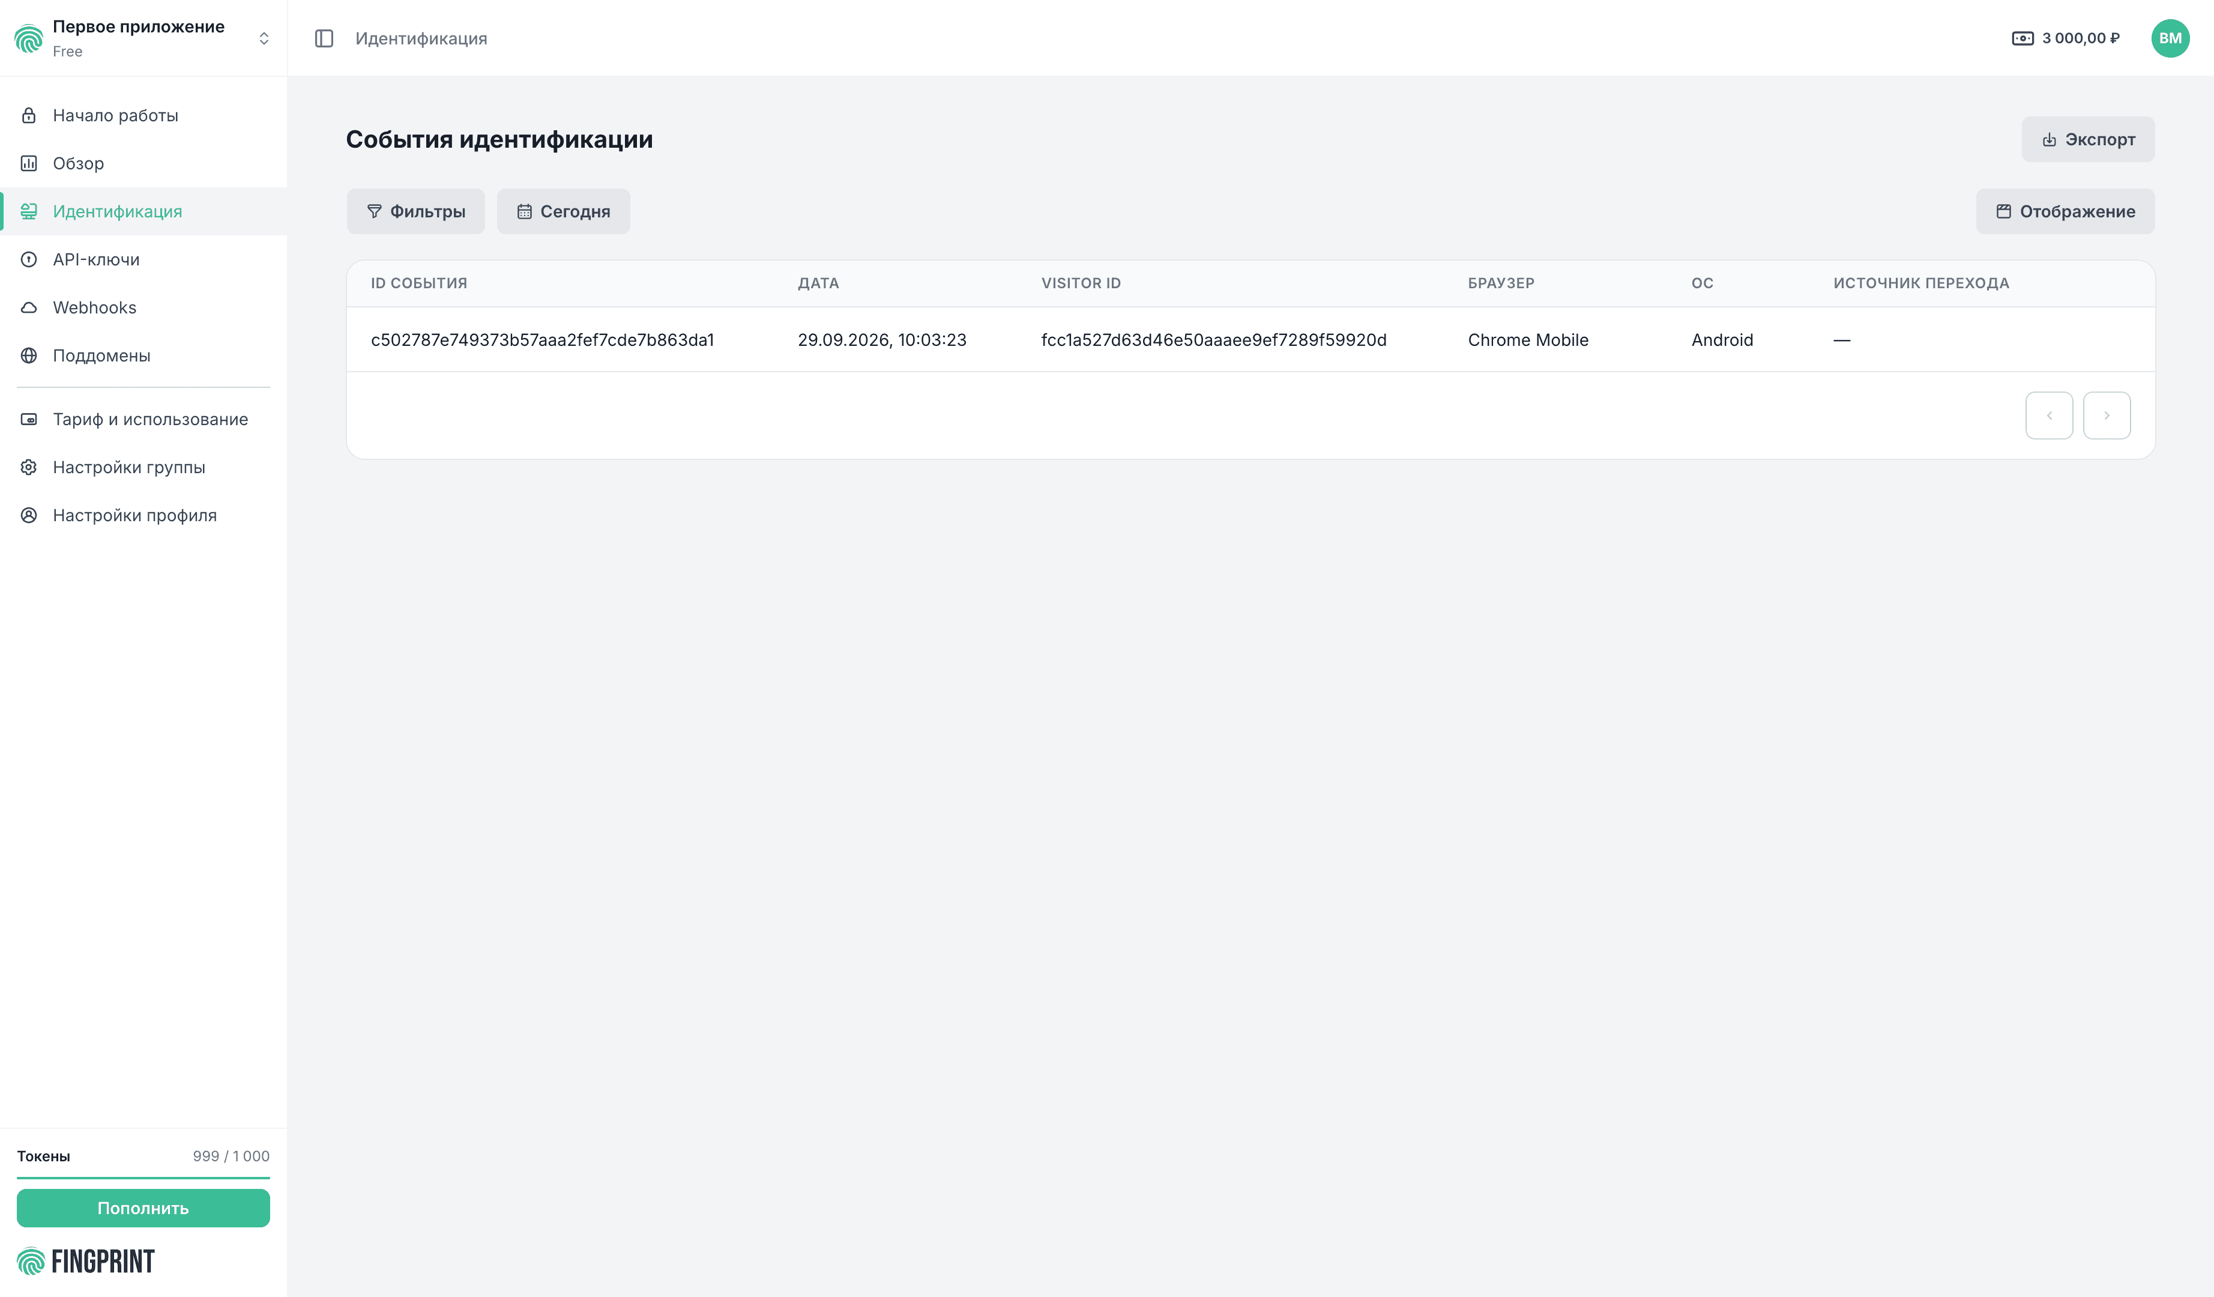This screenshot has height=1297, width=2214.
Task: Open API-ключи page
Action: click(x=143, y=259)
